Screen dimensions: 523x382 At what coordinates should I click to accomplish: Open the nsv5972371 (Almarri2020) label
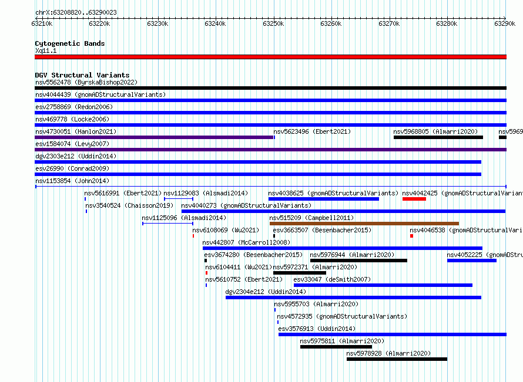click(315, 267)
